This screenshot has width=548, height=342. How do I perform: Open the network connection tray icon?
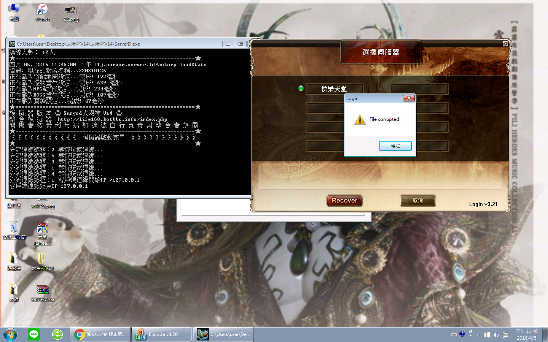pos(505,335)
